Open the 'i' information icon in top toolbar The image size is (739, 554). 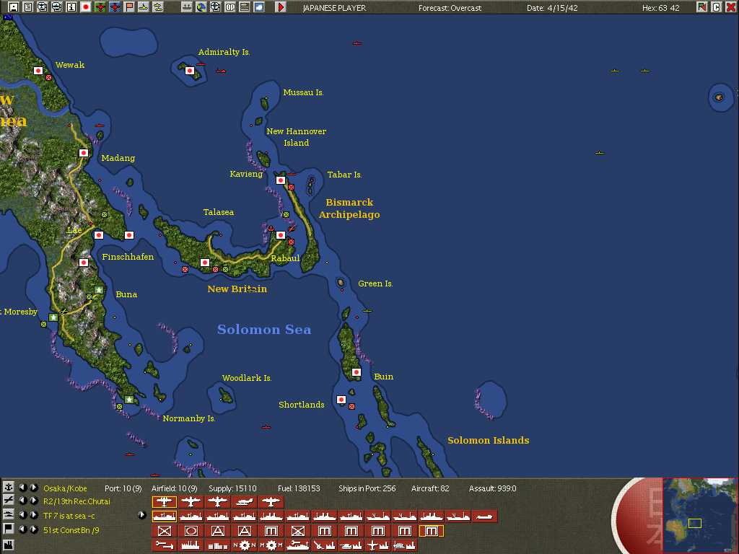[71, 7]
